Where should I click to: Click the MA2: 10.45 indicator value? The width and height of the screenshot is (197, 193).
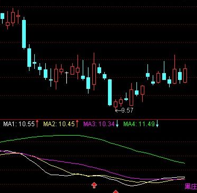[59, 124]
